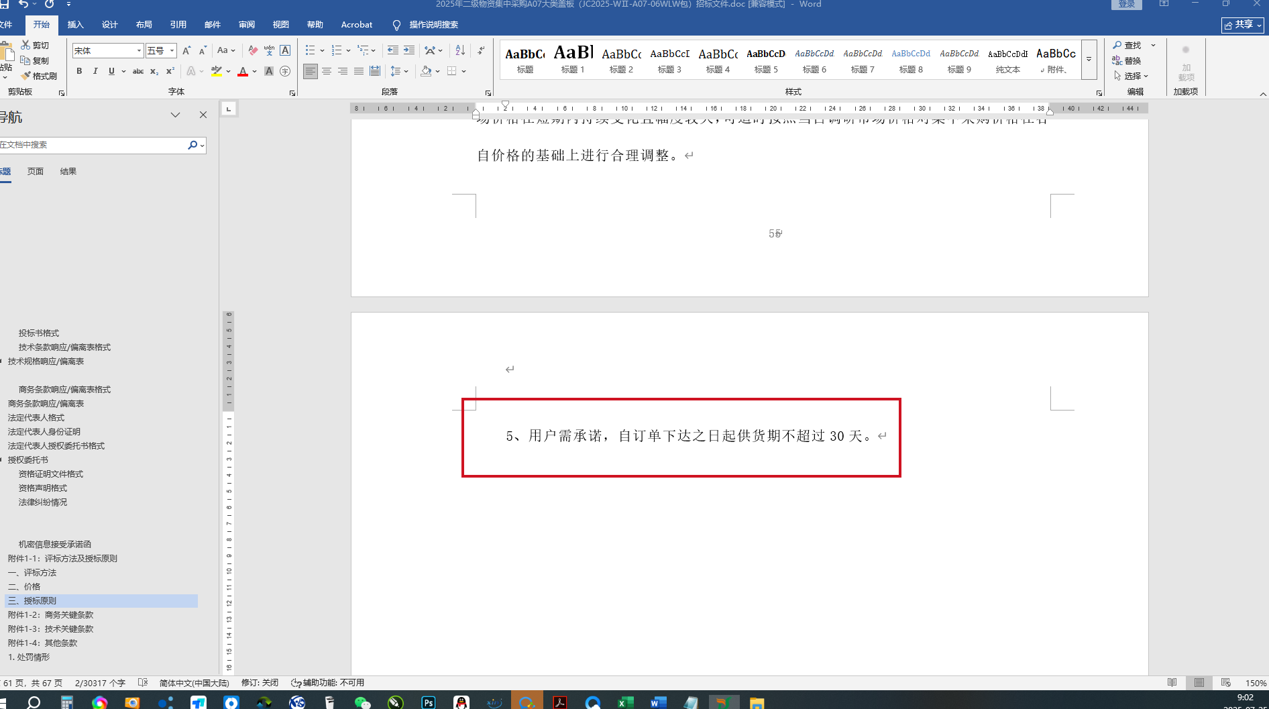Open shading fill color bucket

click(426, 71)
